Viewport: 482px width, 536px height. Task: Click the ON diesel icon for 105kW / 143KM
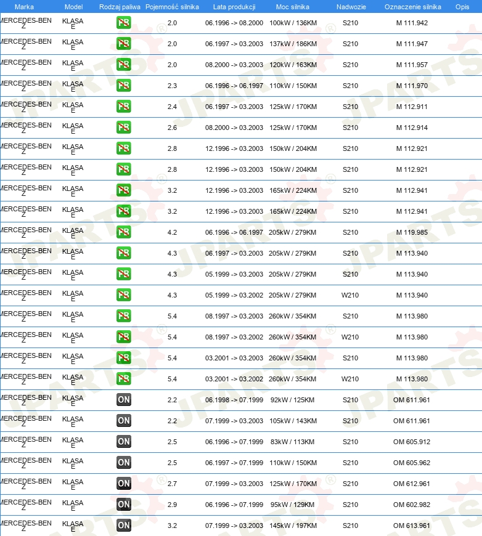tap(123, 420)
